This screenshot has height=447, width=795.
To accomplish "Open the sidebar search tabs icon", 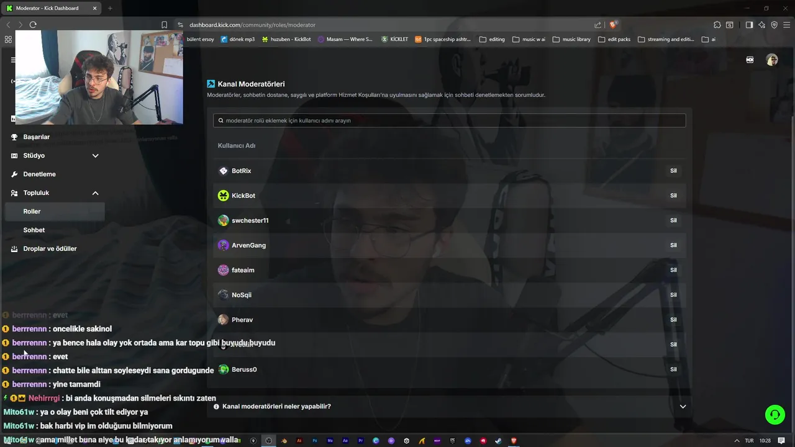I will [730, 25].
